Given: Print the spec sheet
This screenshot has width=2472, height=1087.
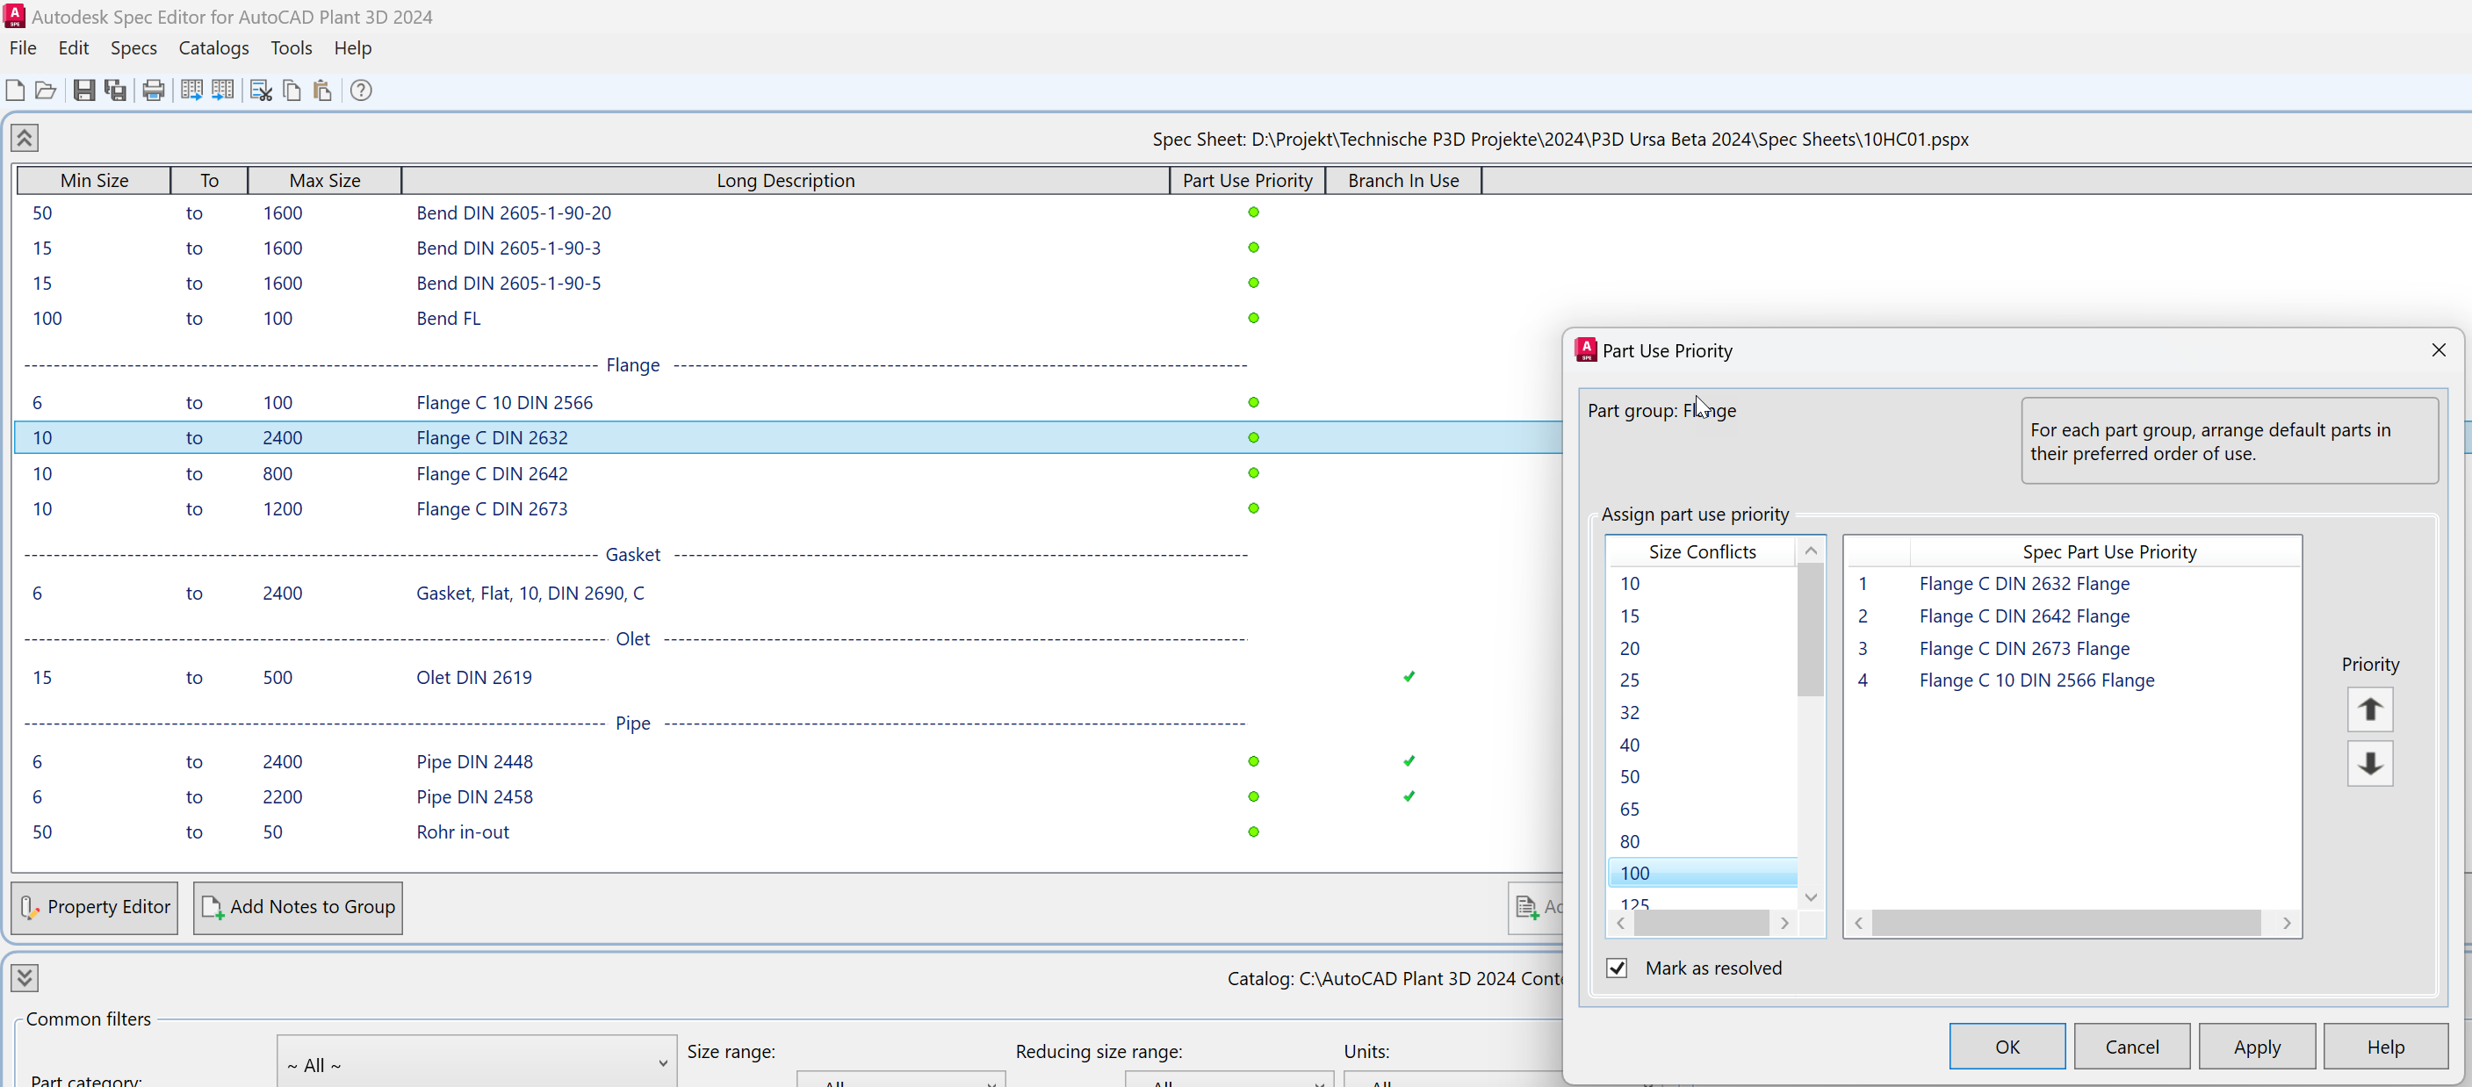Looking at the screenshot, I should coord(153,90).
